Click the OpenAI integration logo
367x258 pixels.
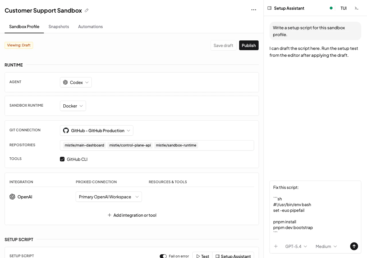point(12,197)
